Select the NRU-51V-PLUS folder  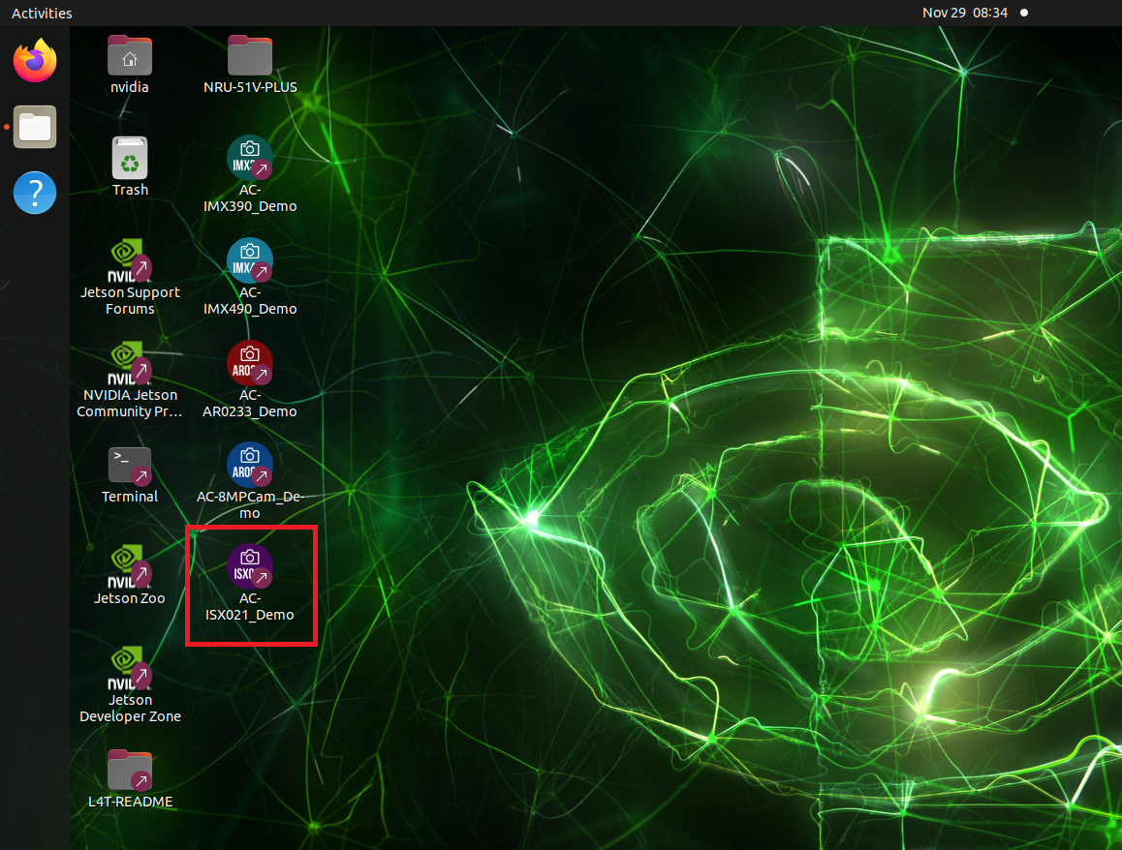250,57
